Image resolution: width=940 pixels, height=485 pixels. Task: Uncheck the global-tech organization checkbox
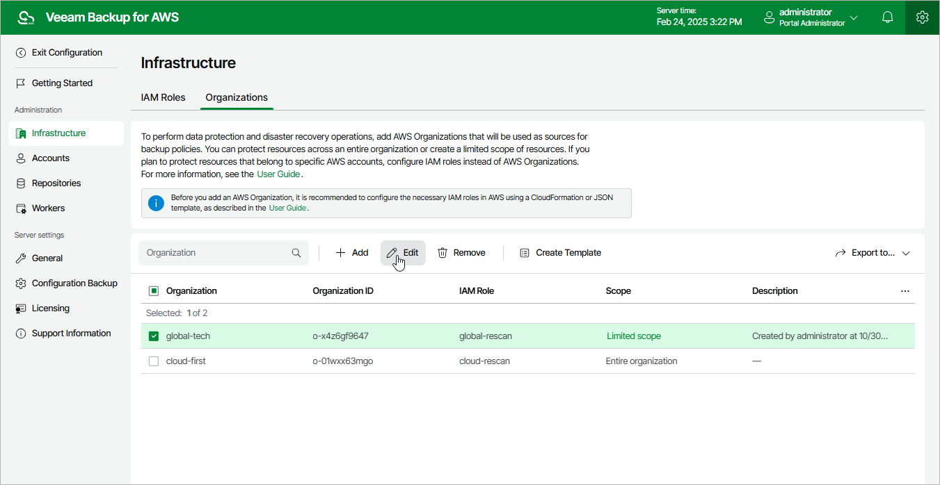pyautogui.click(x=154, y=336)
